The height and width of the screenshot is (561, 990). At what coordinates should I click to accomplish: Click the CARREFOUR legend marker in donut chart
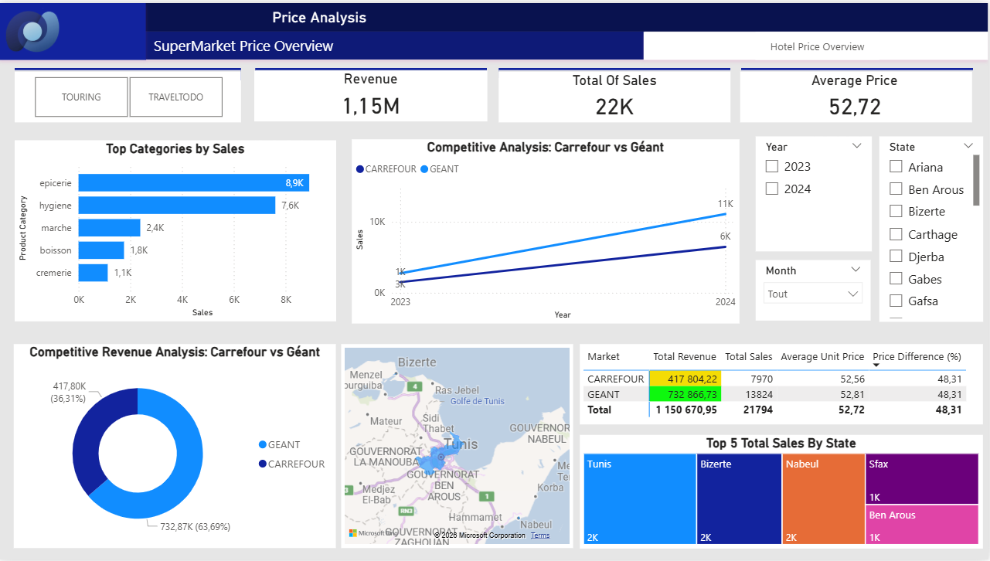coord(263,464)
